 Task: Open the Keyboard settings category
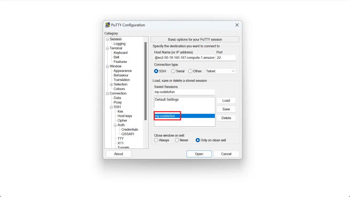(x=120, y=53)
